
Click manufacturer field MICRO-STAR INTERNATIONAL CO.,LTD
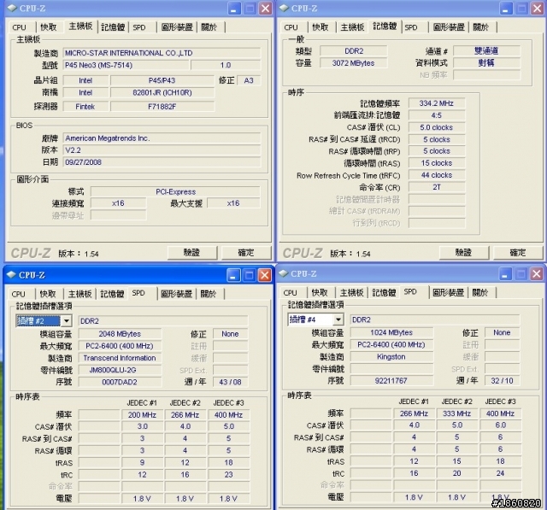point(162,53)
